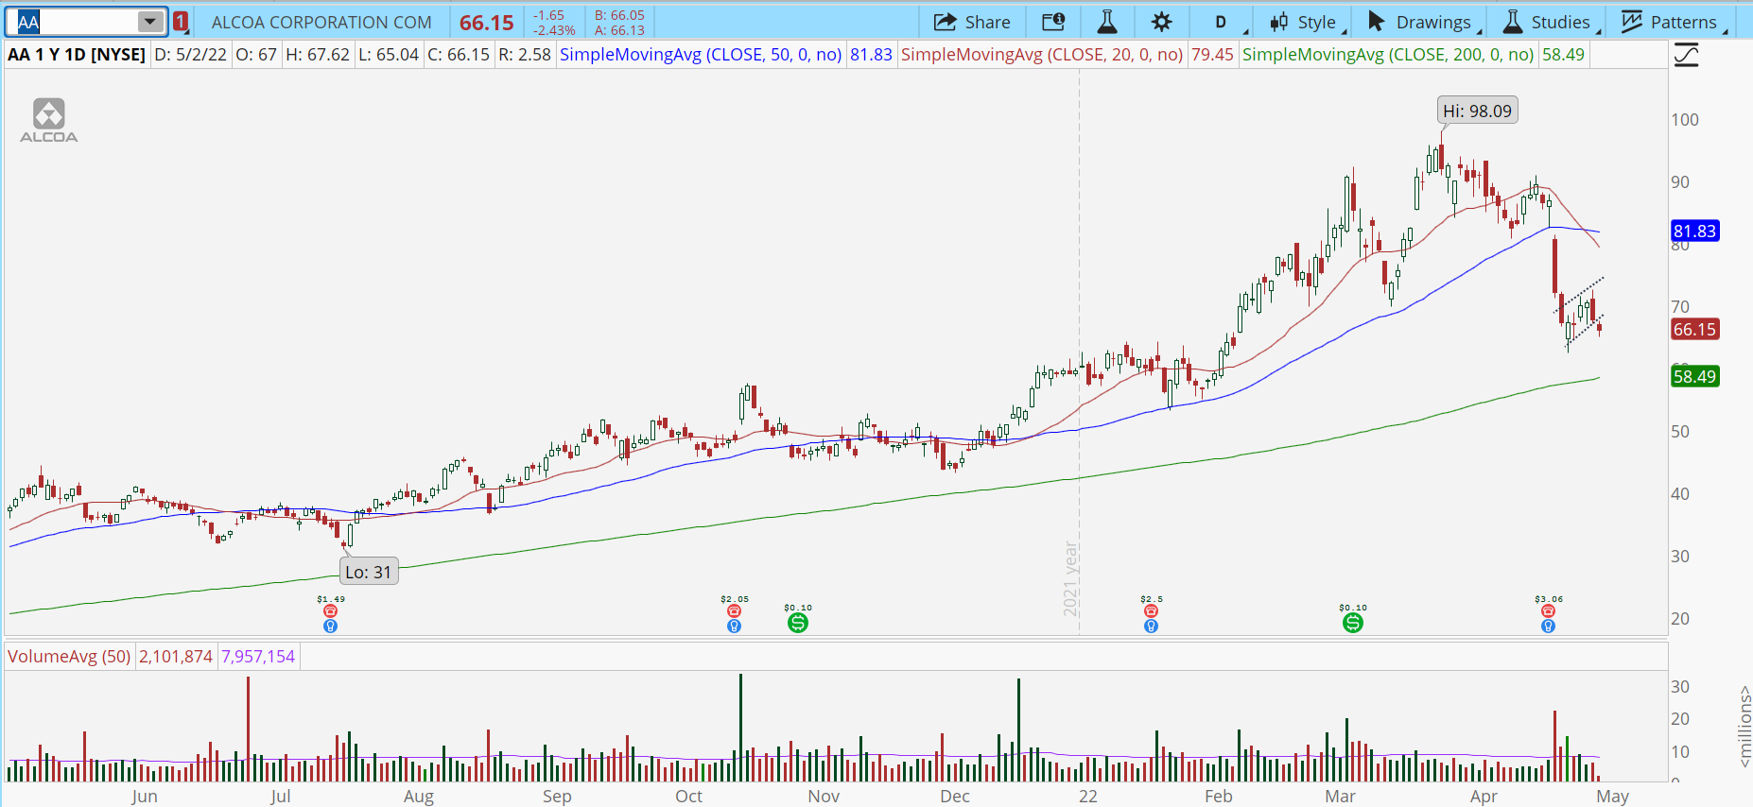
Task: Click the Share icon in the toolbar
Action: point(972,22)
